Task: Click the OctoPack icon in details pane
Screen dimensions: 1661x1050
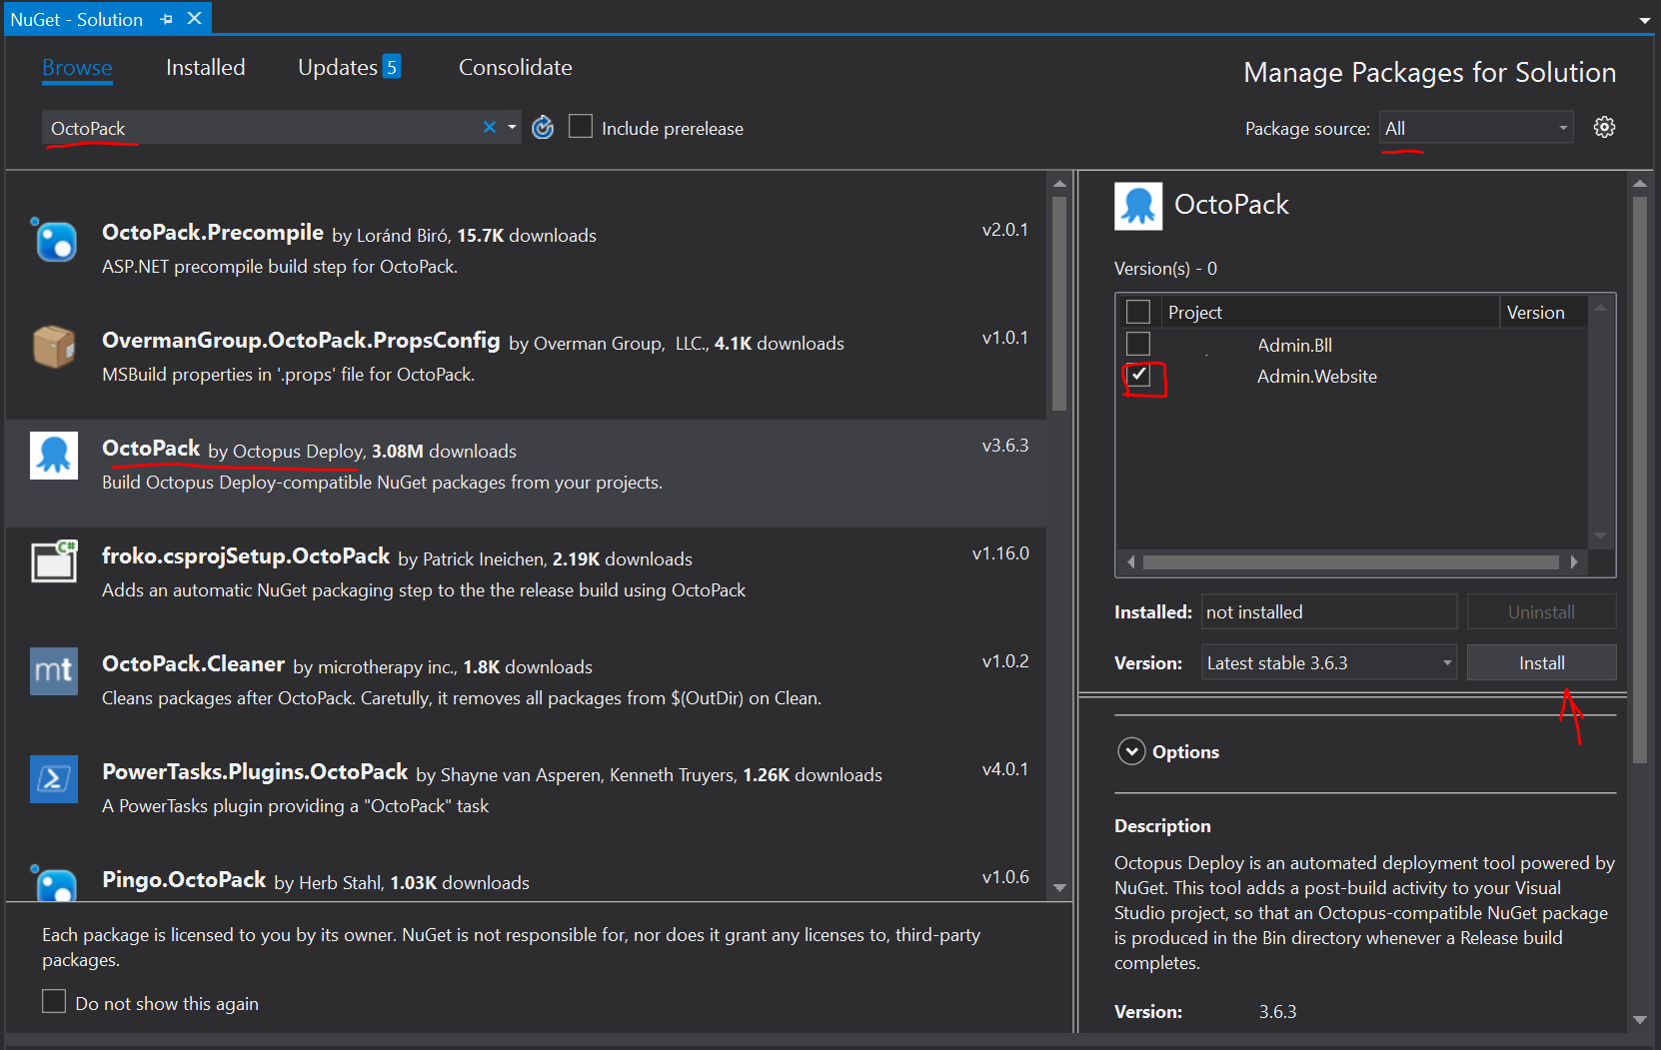Action: pyautogui.click(x=1138, y=206)
